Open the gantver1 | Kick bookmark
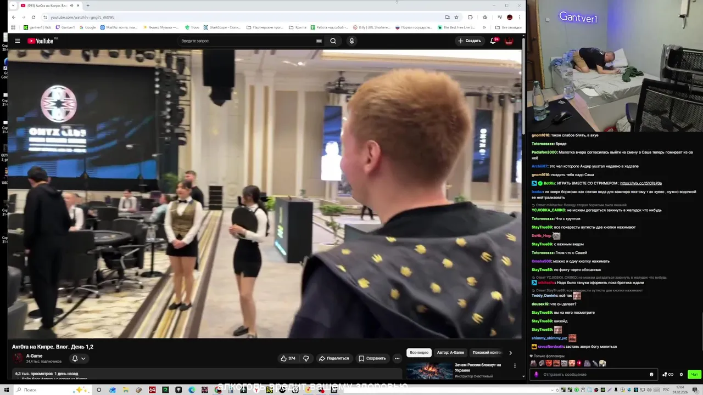Screen dimensions: 703x395 (37, 27)
